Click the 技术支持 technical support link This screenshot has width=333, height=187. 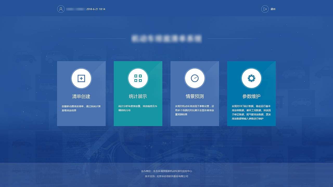coord(166,176)
